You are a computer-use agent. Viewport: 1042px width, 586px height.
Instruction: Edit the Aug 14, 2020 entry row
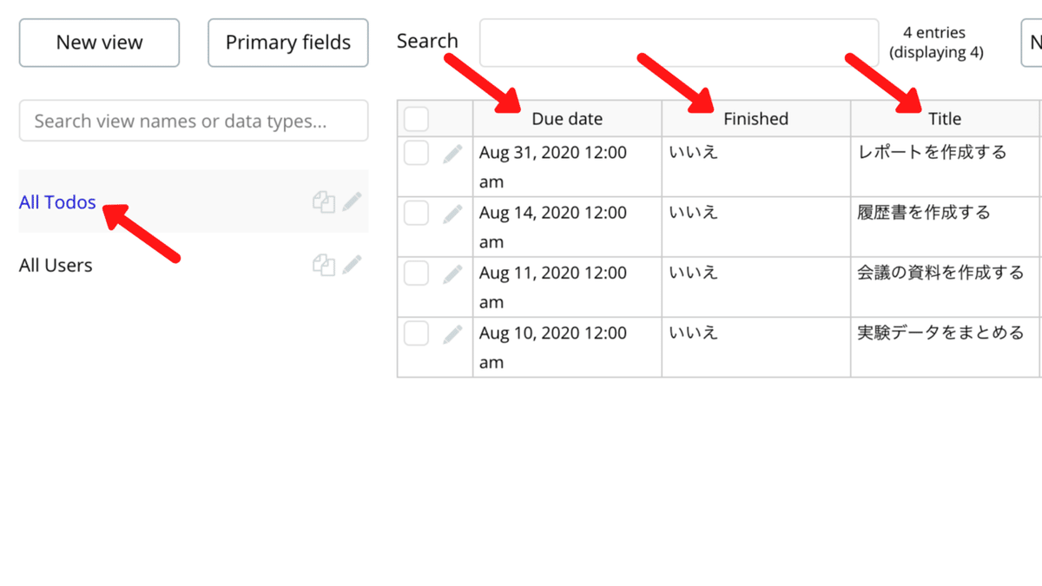(452, 214)
